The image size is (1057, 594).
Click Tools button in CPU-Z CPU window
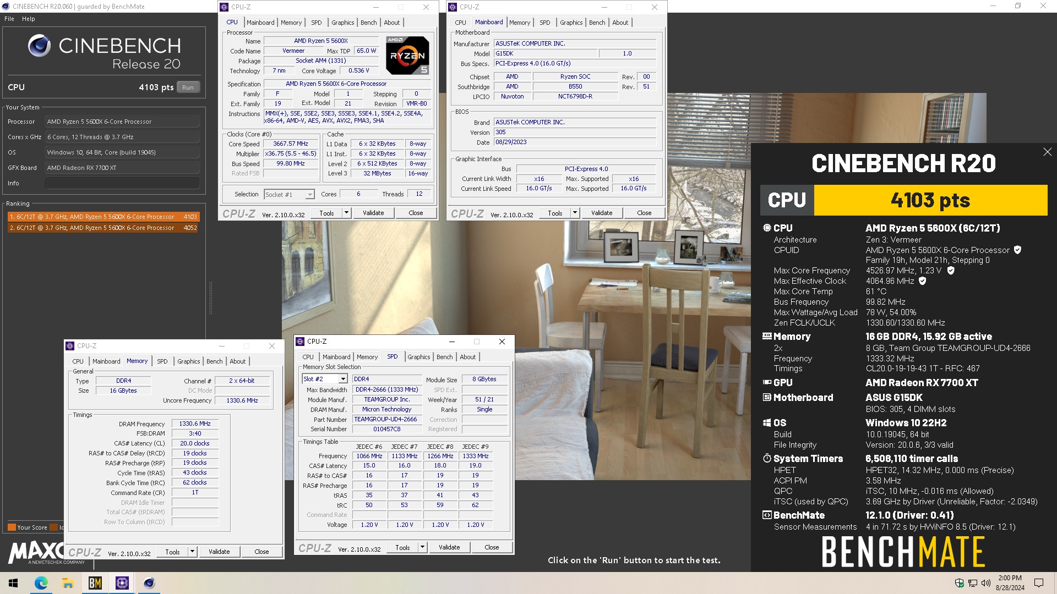coord(326,213)
